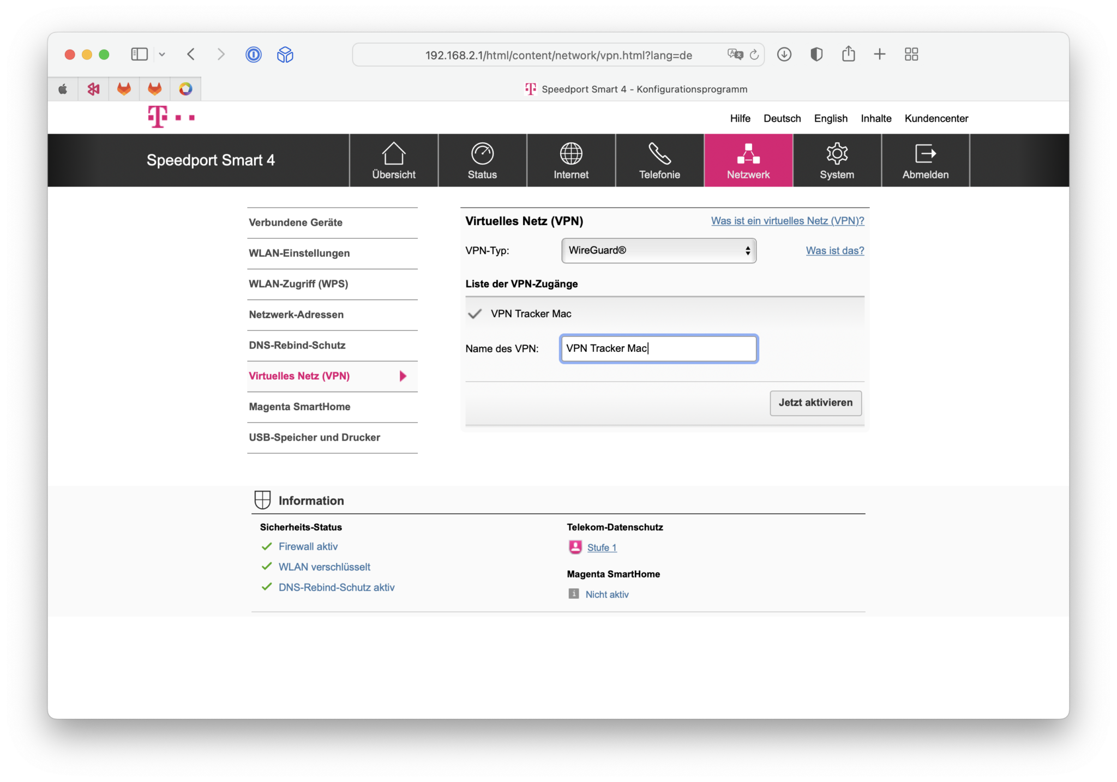Click checkmark beside VPN Tracker Mac
Image resolution: width=1117 pixels, height=782 pixels.
click(475, 314)
